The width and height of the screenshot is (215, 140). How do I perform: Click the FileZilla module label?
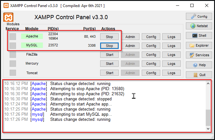pyautogui.click(x=32, y=54)
